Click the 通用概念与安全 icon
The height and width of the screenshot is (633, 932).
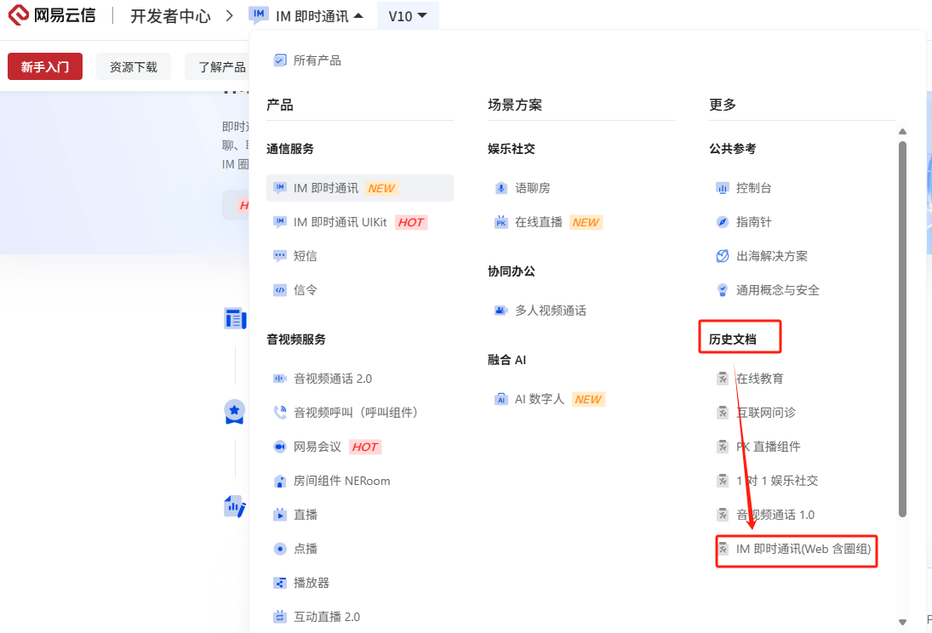[722, 290]
